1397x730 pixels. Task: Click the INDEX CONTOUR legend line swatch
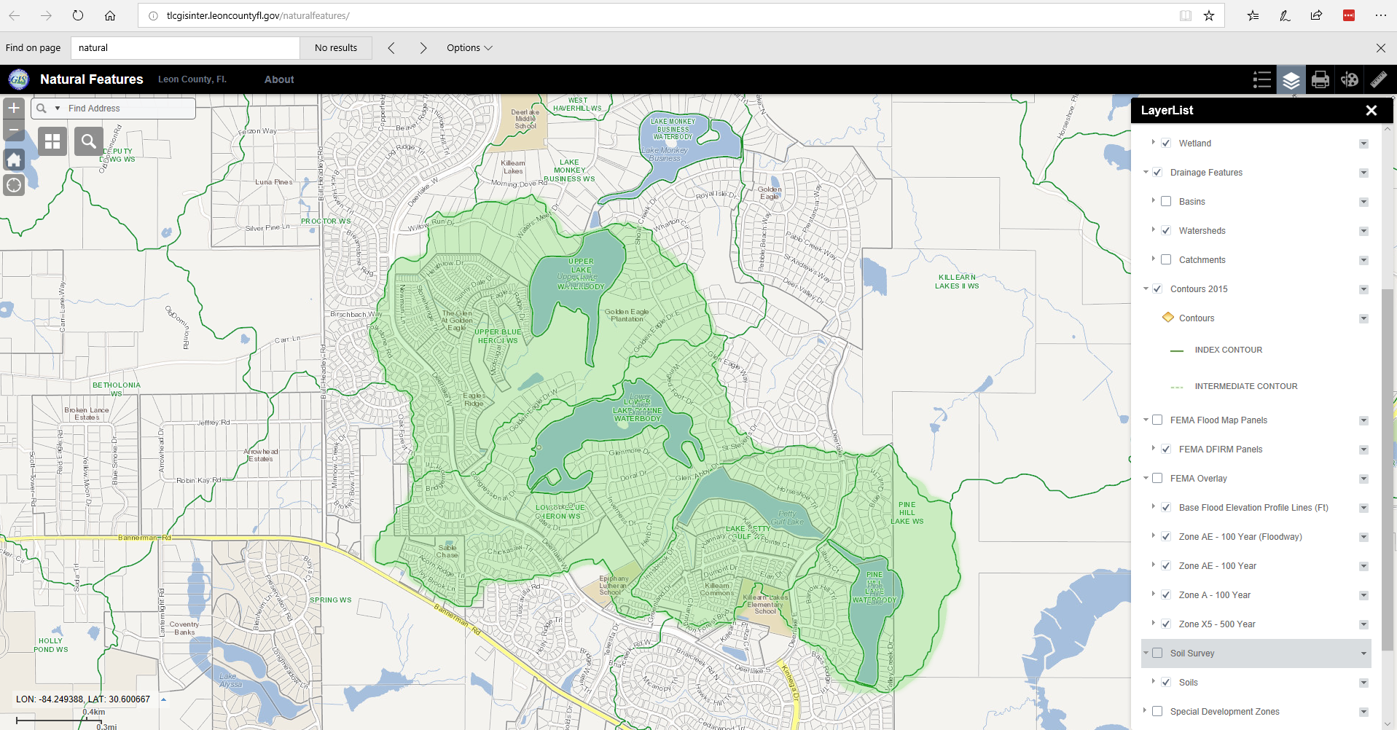point(1177,350)
